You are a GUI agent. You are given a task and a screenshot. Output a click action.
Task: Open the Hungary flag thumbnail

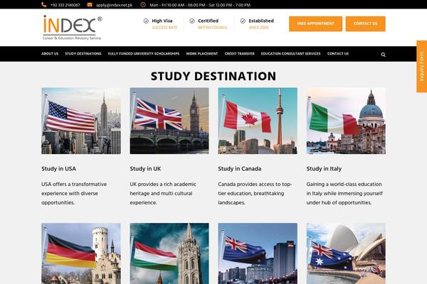tap(169, 253)
